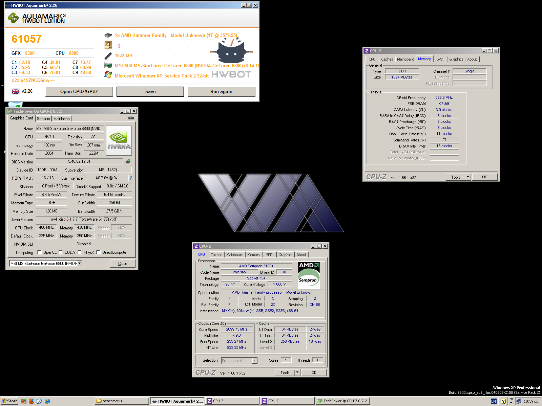Click the GPU Clock 400 MHz field
The image size is (542, 406).
tap(46, 227)
